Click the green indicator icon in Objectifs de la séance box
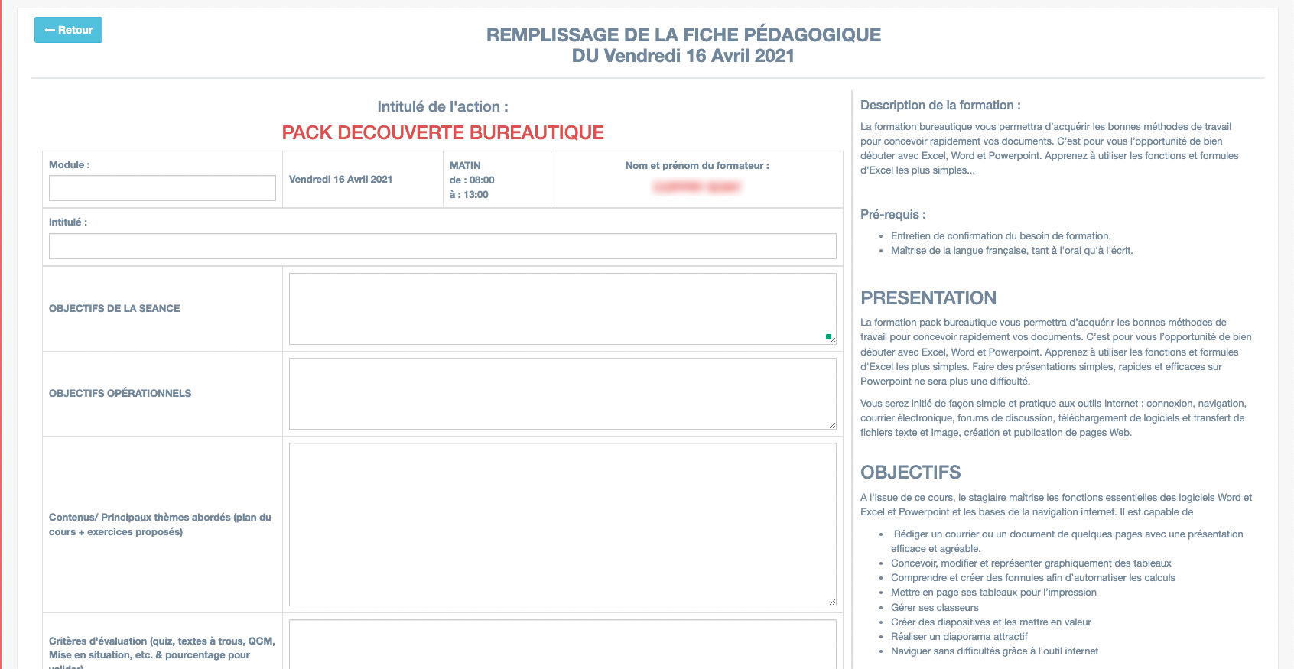1294x669 pixels. [828, 336]
